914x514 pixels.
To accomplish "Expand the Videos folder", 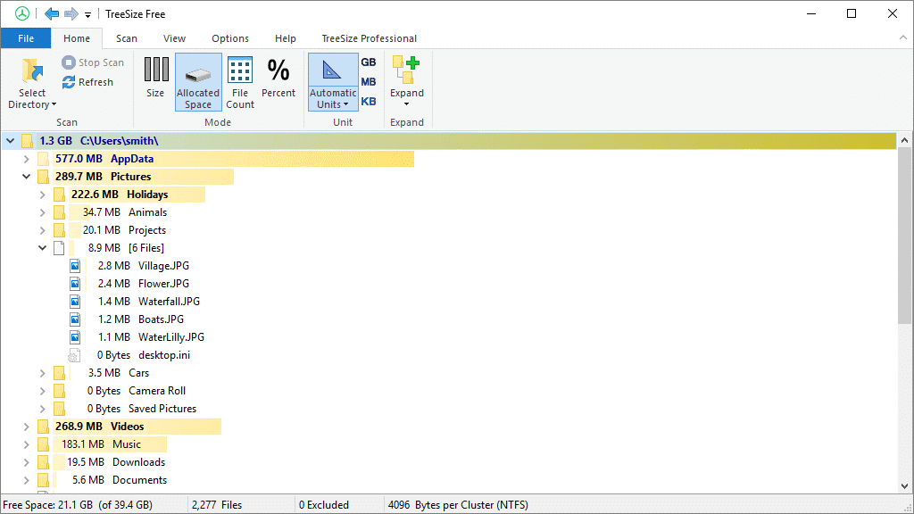I will pos(26,427).
